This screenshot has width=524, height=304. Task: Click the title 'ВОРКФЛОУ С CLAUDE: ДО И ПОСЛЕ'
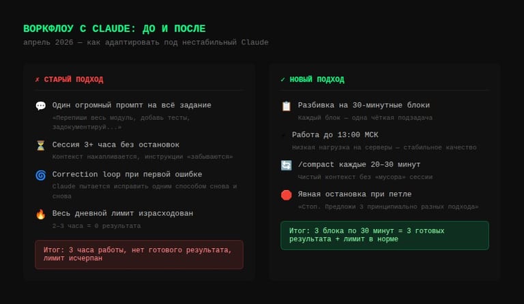[x=115, y=29]
